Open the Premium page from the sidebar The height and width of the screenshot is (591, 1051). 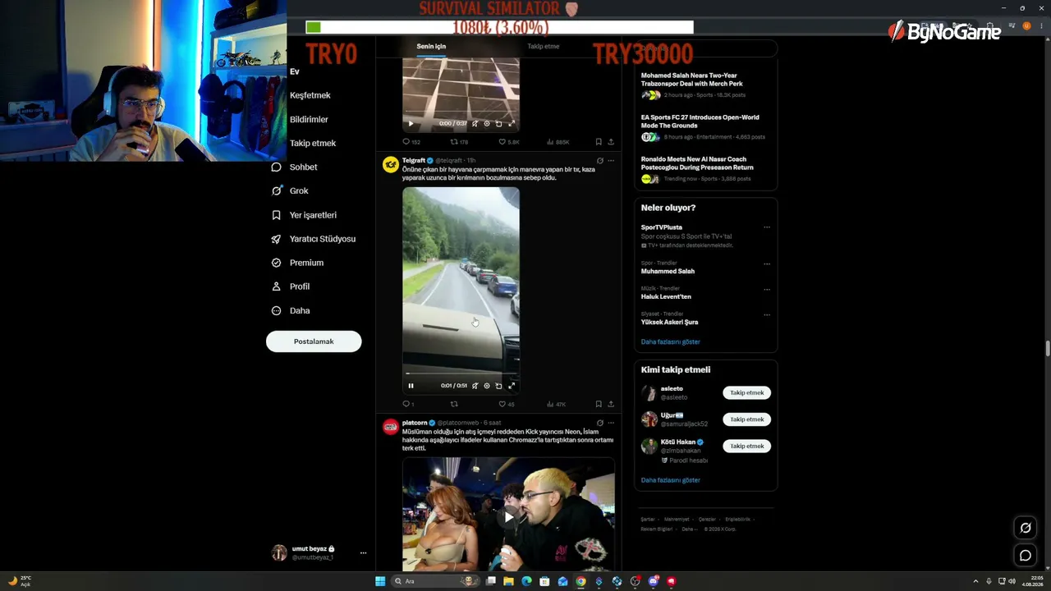click(297, 263)
